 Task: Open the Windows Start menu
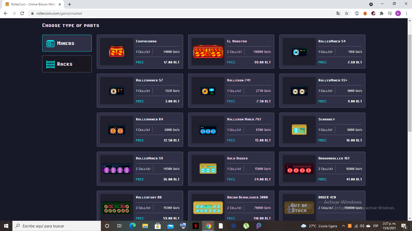click(6, 226)
